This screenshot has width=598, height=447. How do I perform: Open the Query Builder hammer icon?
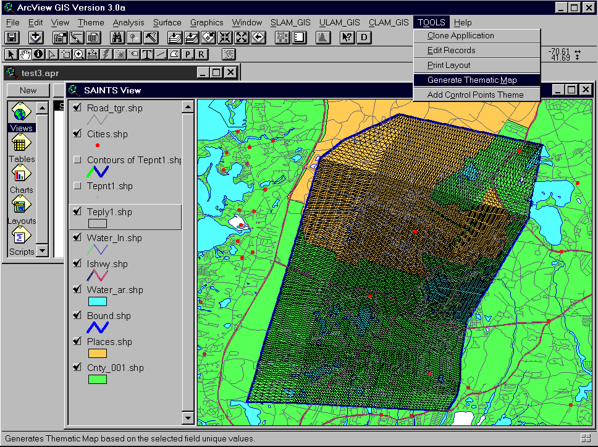pos(151,38)
